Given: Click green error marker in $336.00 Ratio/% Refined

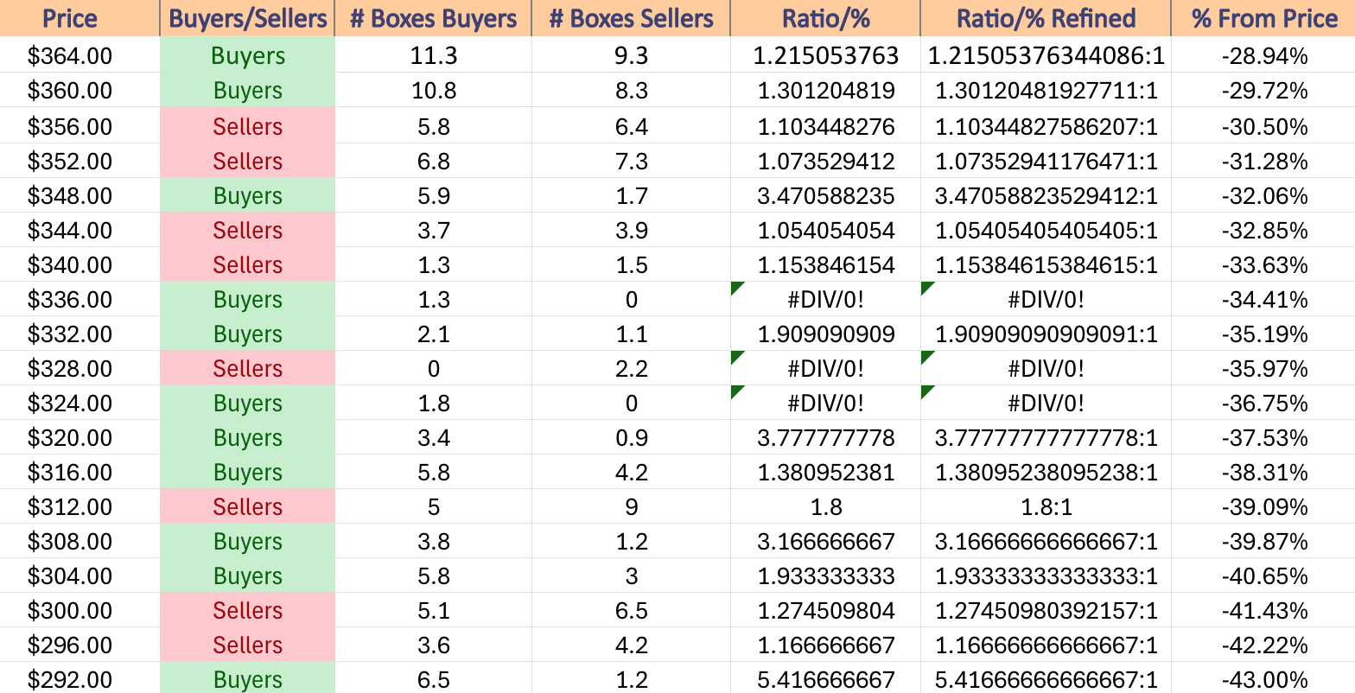Looking at the screenshot, I should pos(927,288).
